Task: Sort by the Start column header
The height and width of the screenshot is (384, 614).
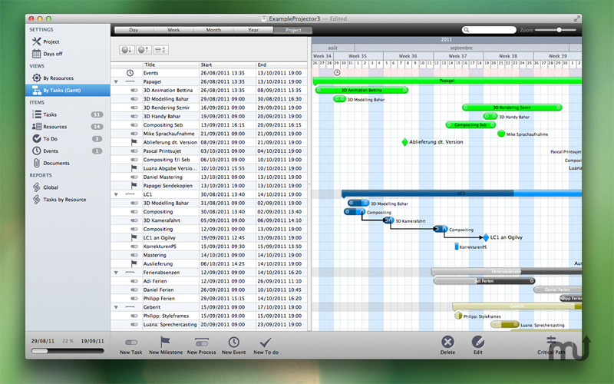Action: coord(226,65)
